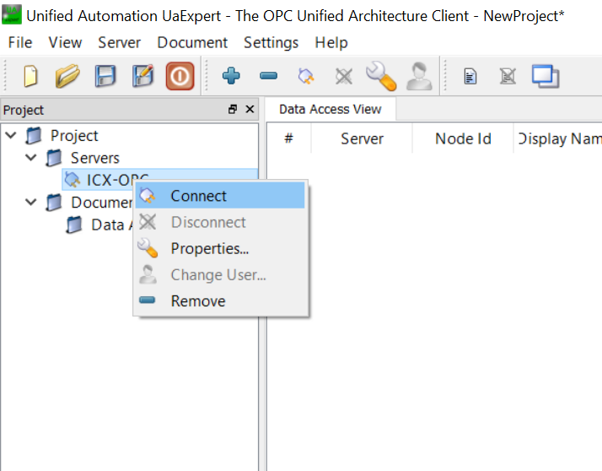Collapse the Servers folder expander
Viewport: 602px width, 471px height.
point(31,158)
